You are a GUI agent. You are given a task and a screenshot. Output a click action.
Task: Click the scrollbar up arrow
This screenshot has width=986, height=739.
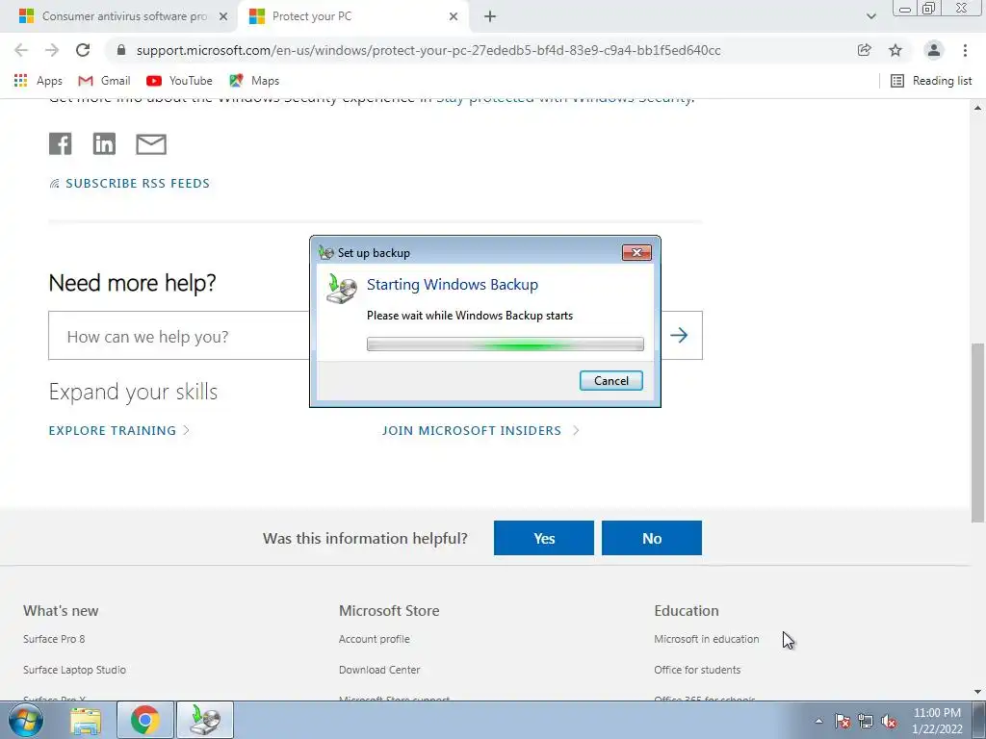click(978, 108)
